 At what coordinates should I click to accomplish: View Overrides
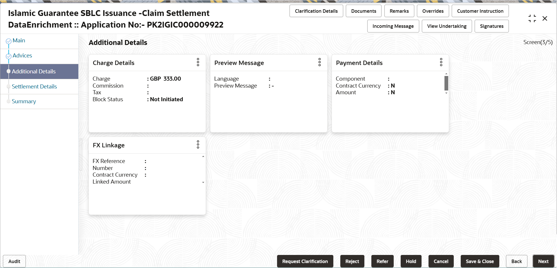(x=433, y=11)
